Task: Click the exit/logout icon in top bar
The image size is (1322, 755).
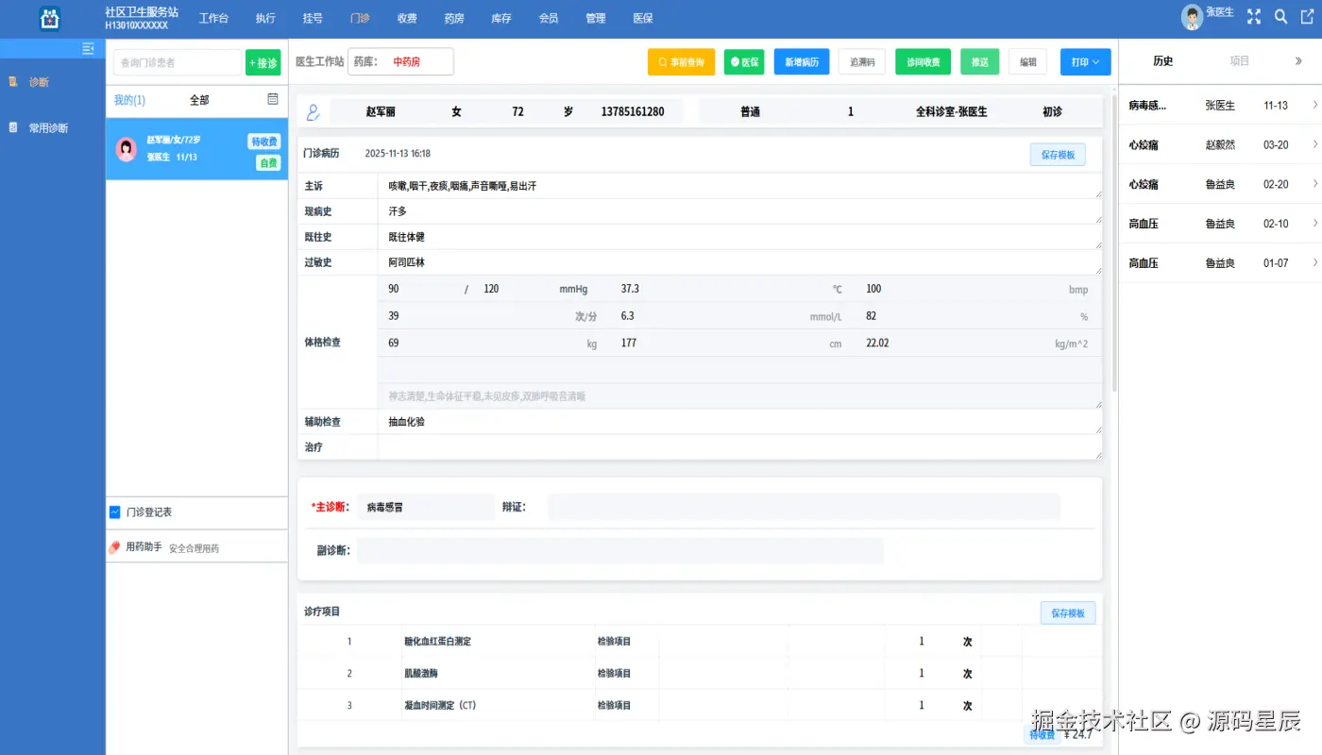Action: 1308,17
